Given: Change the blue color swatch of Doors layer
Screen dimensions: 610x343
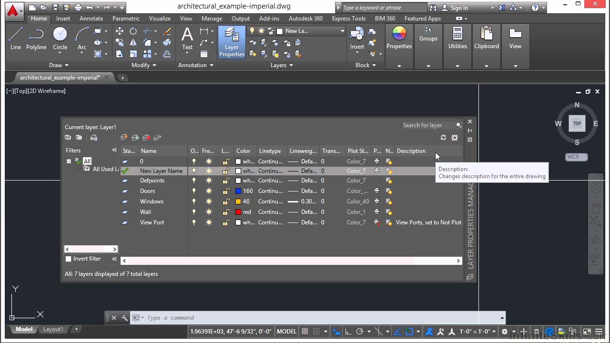Looking at the screenshot, I should pos(238,191).
